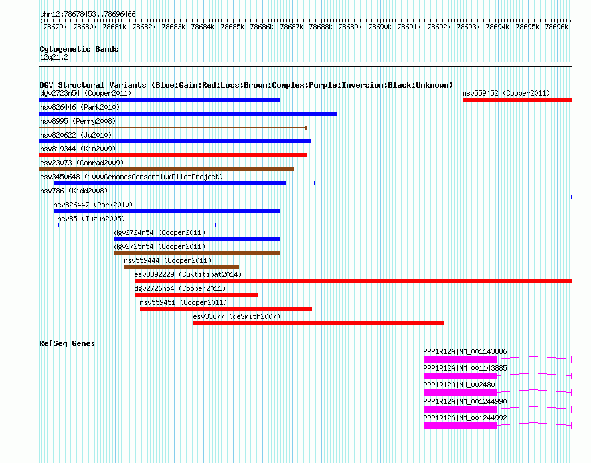The height and width of the screenshot is (463, 591).
Task: Select the nsv559452 (Cooper2011) red bar
Action: pyautogui.click(x=517, y=100)
